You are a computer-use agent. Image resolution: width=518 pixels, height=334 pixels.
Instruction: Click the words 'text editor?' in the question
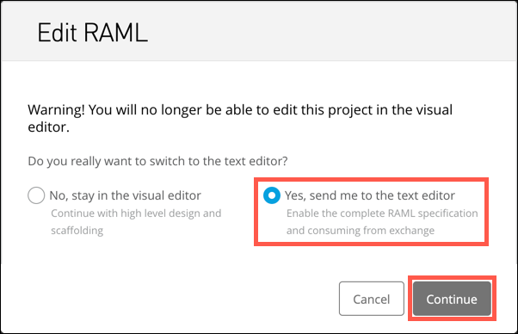pos(256,161)
